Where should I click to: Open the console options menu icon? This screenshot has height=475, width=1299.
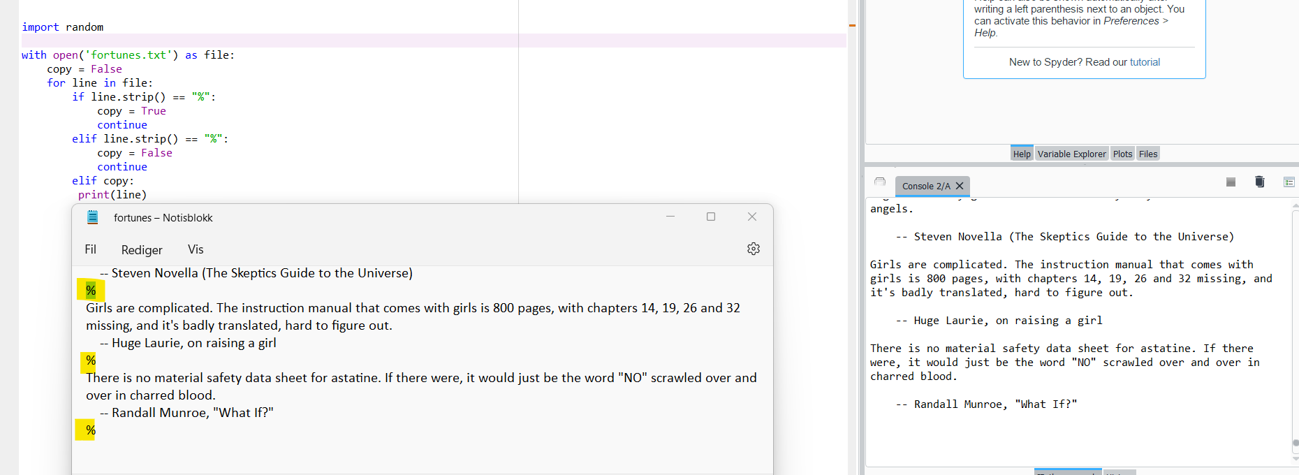[1289, 182]
